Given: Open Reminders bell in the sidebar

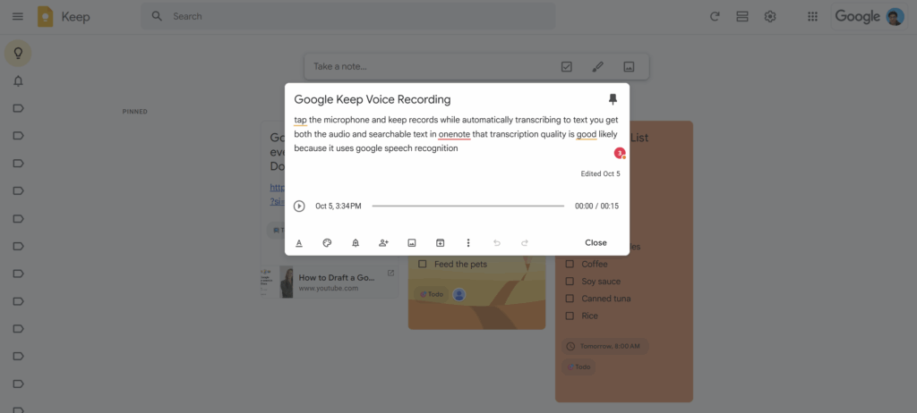Looking at the screenshot, I should click(x=18, y=81).
